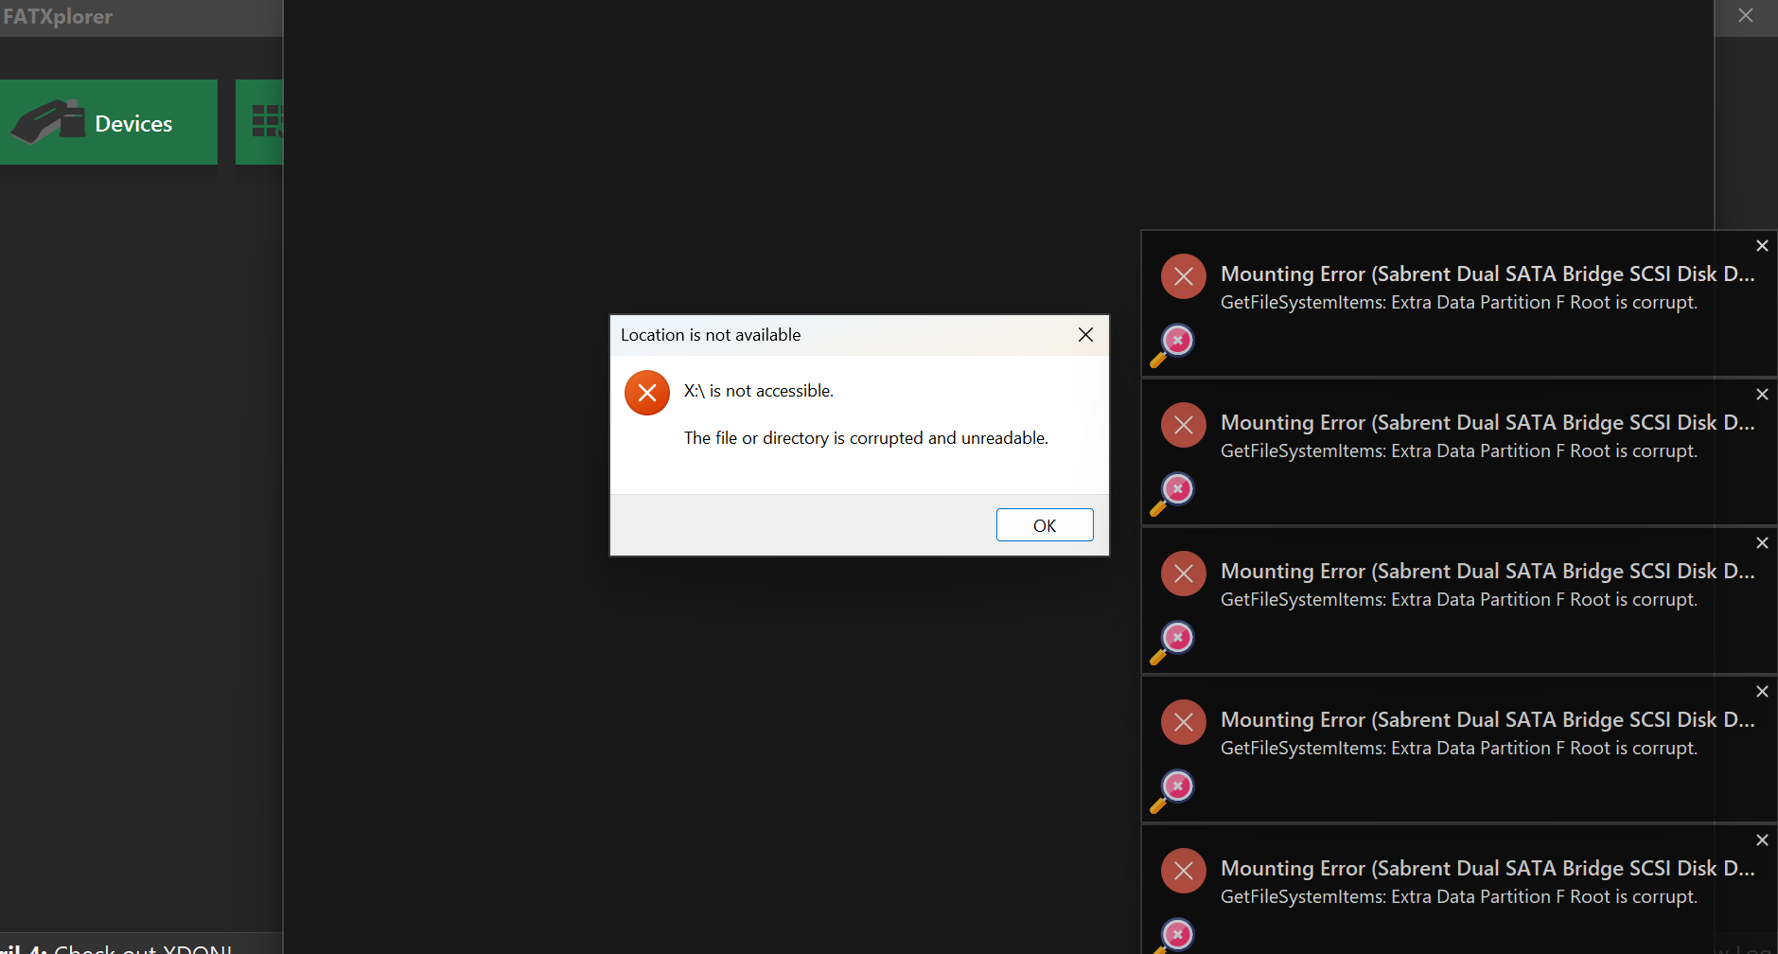Click the third Mounting Error title text
The height and width of the screenshot is (954, 1778).
pyautogui.click(x=1488, y=571)
